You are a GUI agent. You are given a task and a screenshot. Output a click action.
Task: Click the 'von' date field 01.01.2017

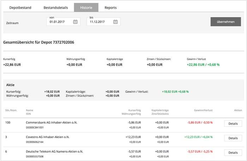(63, 21)
